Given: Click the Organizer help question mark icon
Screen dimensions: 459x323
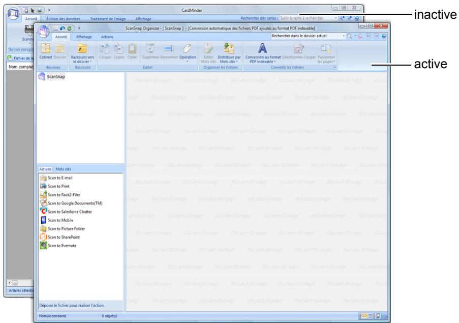Looking at the screenshot, I should (x=384, y=36).
